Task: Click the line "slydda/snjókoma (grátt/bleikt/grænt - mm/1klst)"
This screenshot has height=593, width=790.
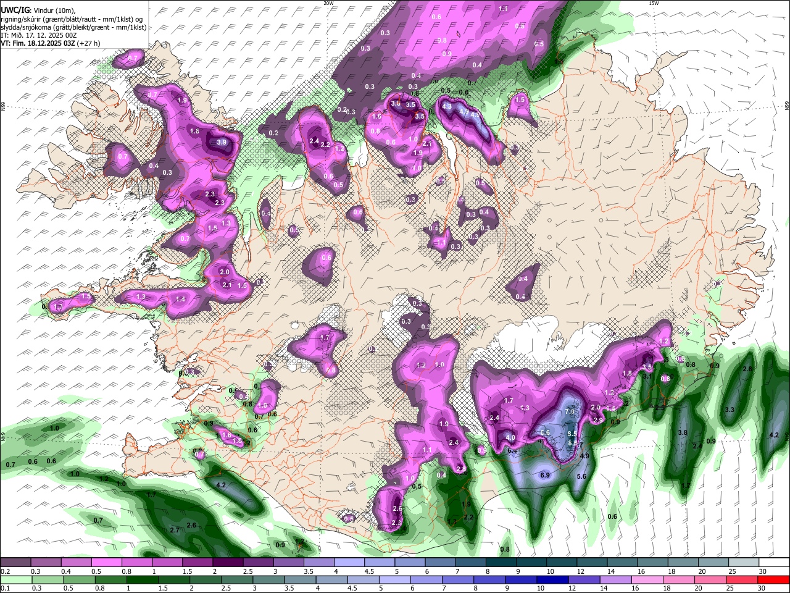Action: pos(74,27)
